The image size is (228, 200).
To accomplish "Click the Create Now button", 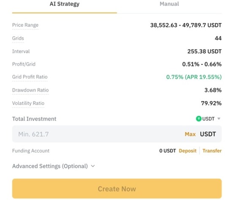I will [117, 189].
